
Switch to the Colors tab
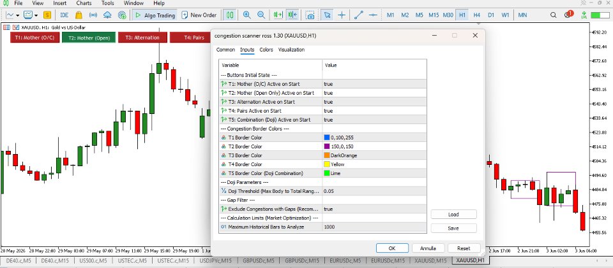pyautogui.click(x=266, y=50)
